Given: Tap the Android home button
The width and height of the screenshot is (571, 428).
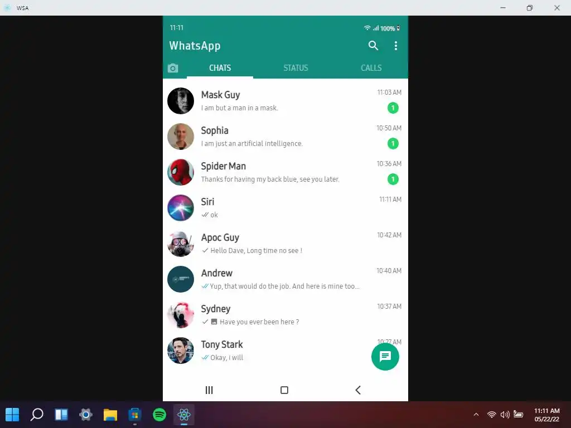Looking at the screenshot, I should (284, 390).
